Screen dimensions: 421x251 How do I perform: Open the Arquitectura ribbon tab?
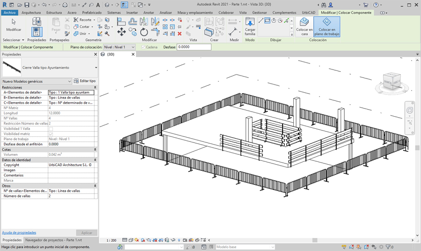tap(31, 13)
